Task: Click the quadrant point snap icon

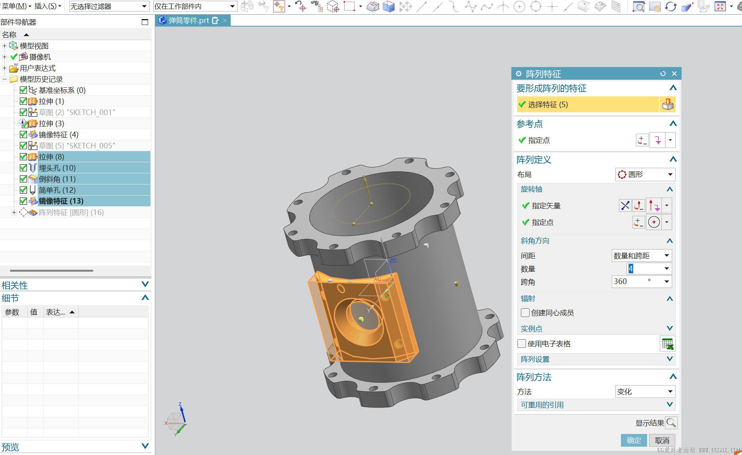Action: 536,6
